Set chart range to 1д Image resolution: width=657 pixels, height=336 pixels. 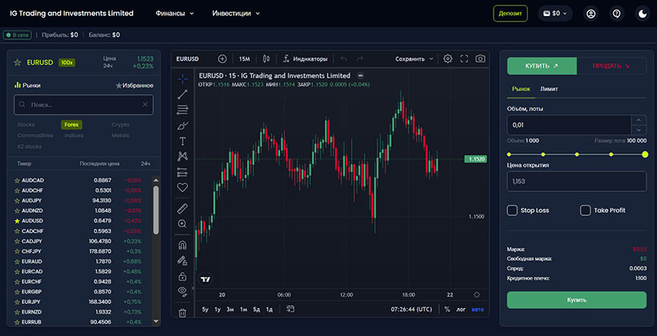click(x=269, y=310)
